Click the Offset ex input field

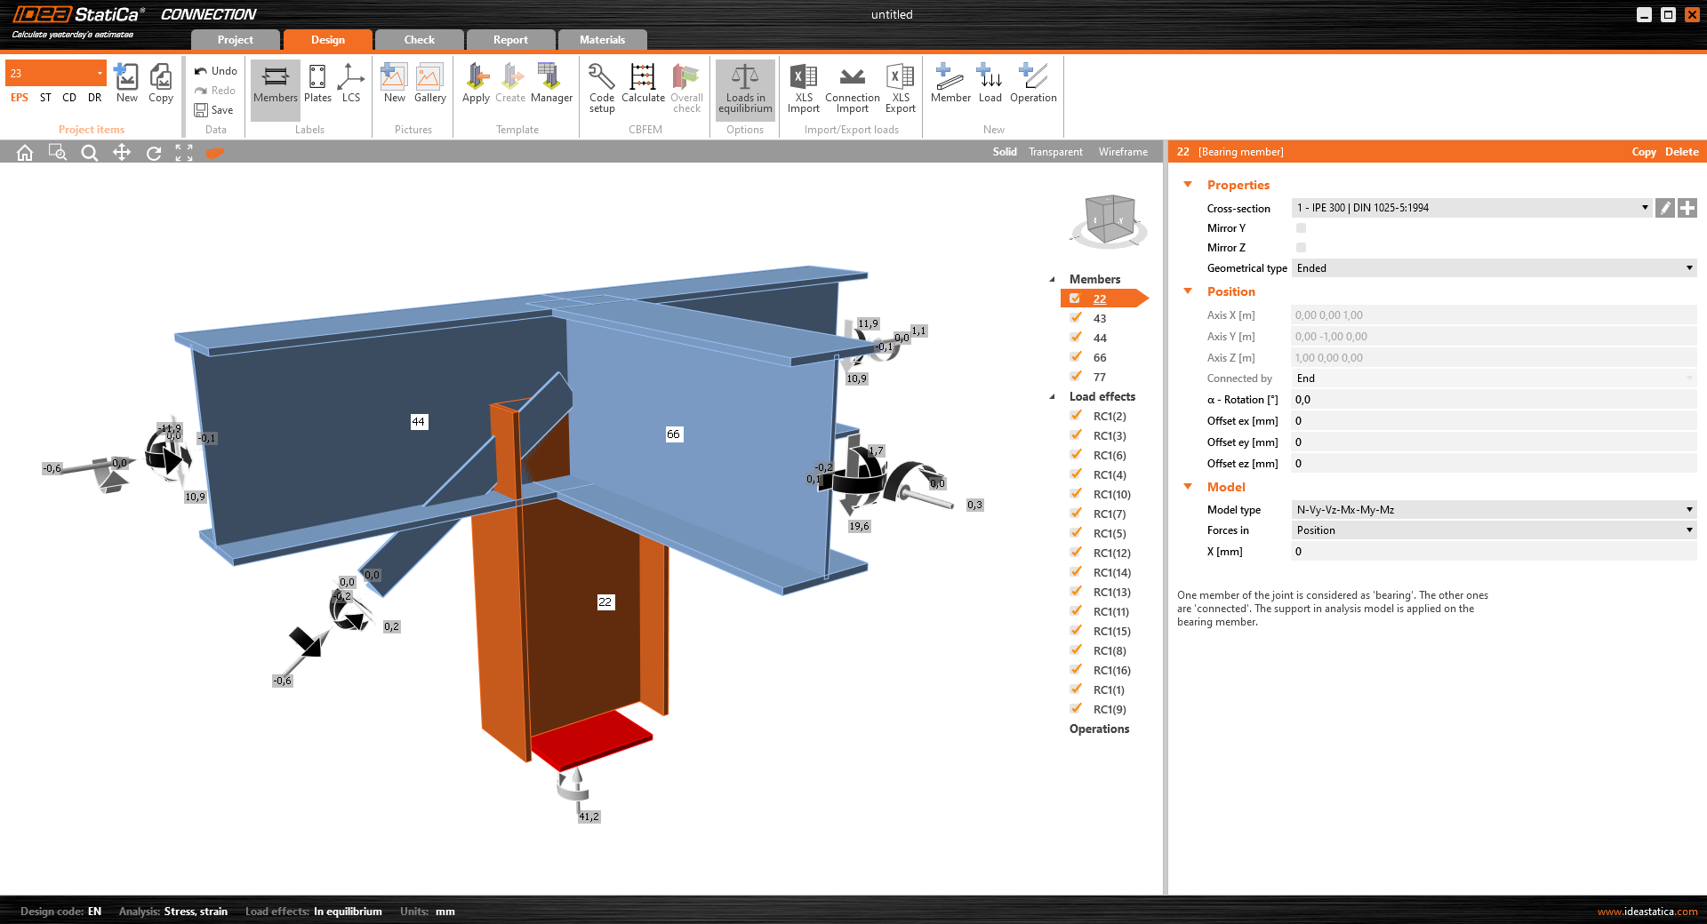tap(1492, 421)
